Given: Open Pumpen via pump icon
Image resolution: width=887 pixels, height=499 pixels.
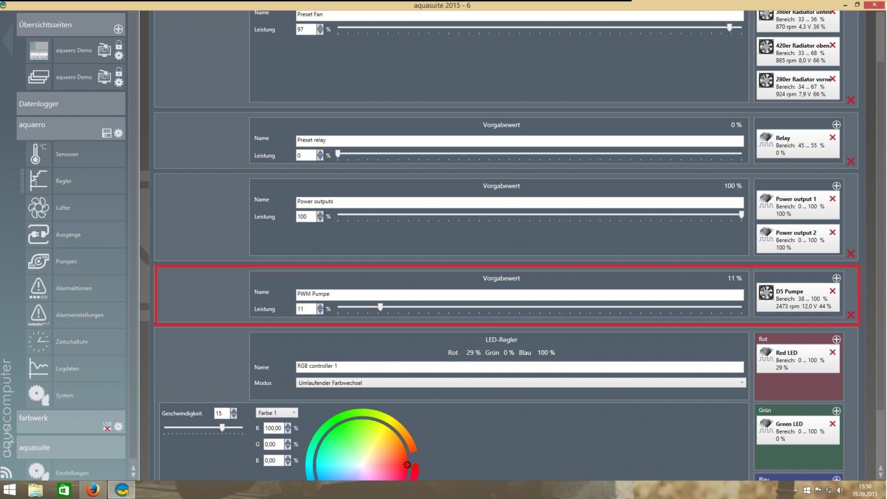Looking at the screenshot, I should (x=38, y=261).
